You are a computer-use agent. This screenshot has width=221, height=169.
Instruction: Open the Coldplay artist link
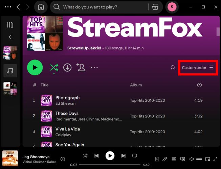tap(63, 135)
